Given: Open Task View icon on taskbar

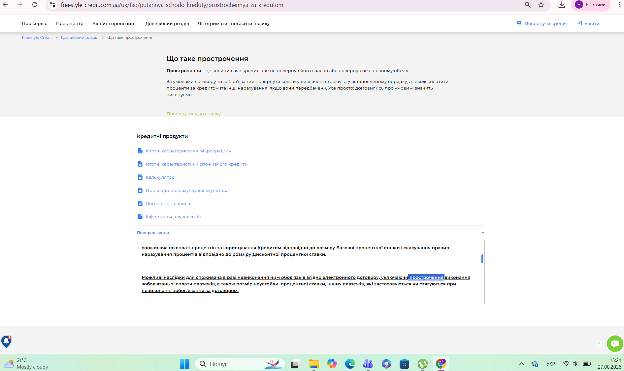Looking at the screenshot, I should tap(295, 364).
